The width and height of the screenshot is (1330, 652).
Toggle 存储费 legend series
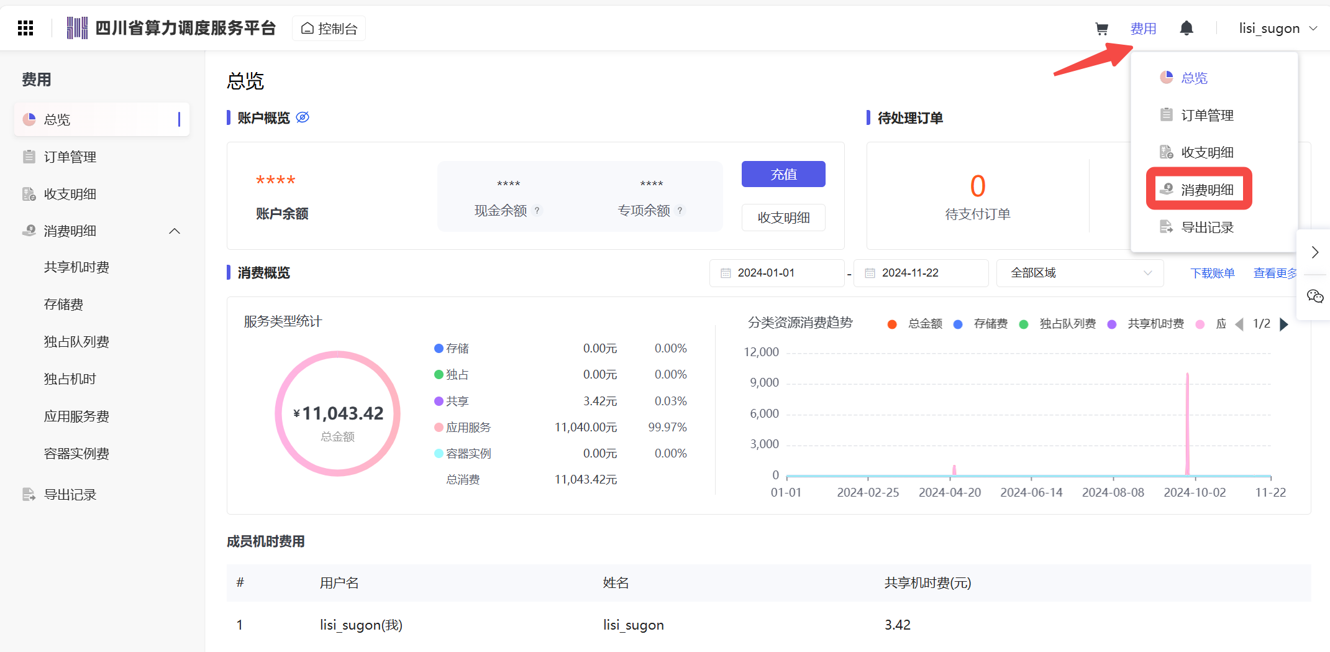point(981,324)
